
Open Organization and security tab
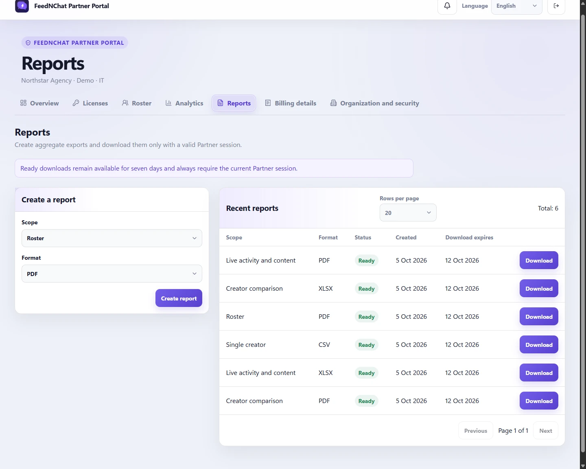pyautogui.click(x=375, y=103)
